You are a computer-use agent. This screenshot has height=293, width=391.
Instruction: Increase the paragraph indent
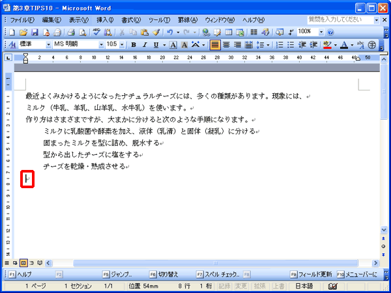[313, 45]
